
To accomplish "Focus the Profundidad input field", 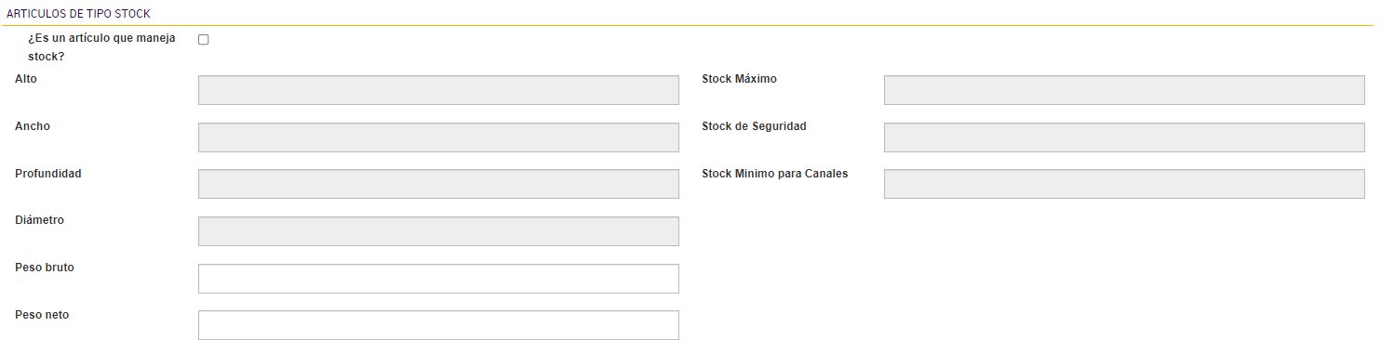I will (x=438, y=184).
